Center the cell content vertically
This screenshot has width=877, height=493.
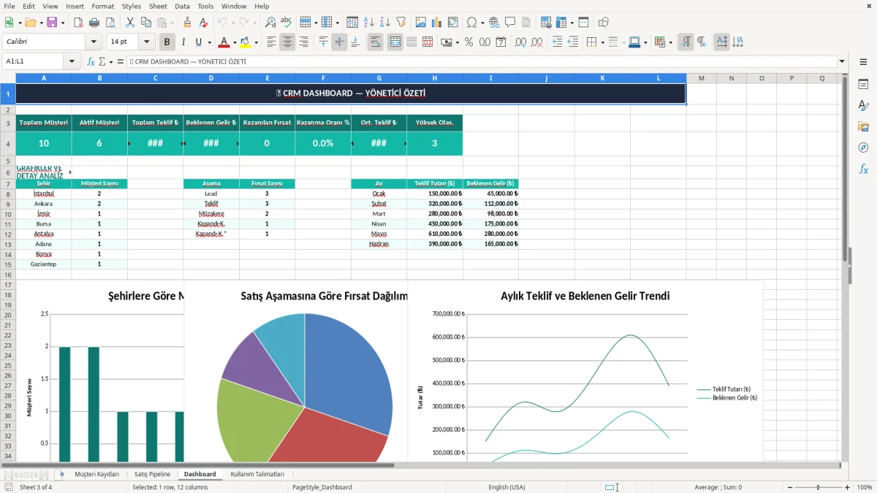tap(339, 42)
